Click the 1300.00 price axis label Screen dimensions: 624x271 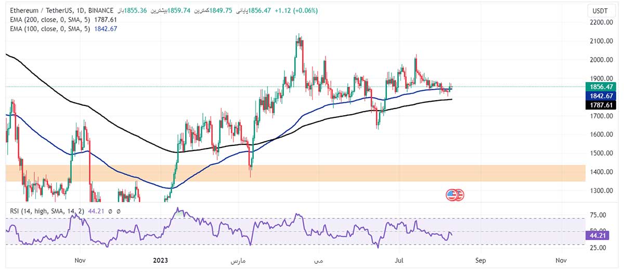pos(602,191)
